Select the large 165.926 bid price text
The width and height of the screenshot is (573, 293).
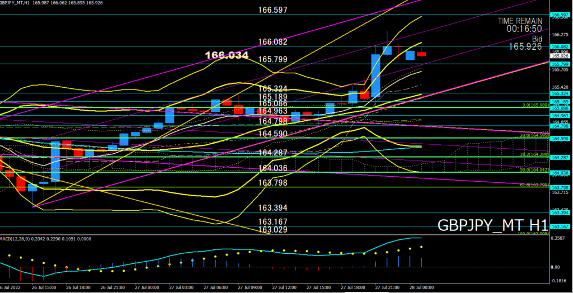[x=525, y=46]
